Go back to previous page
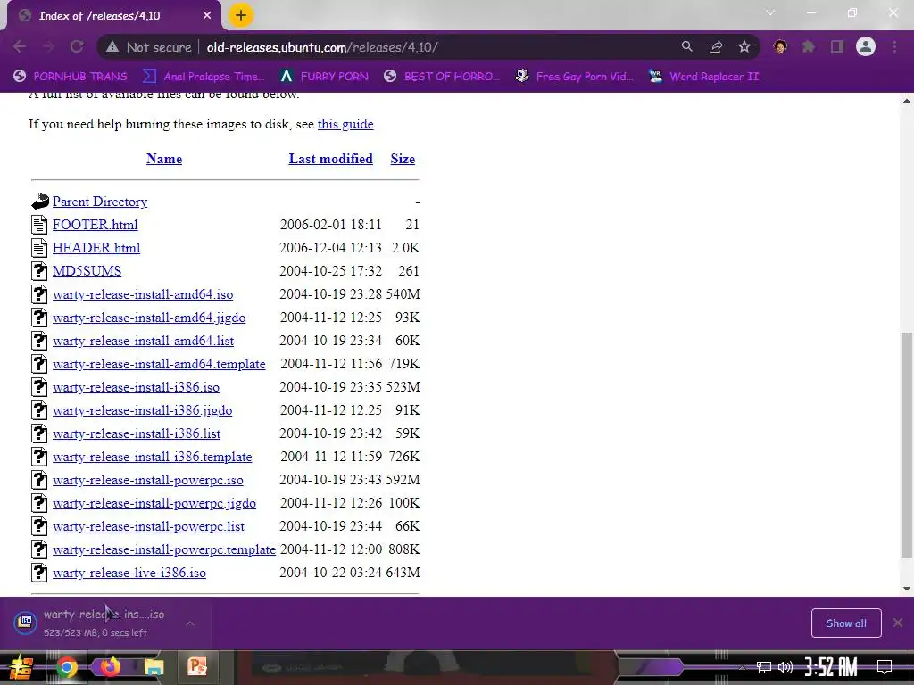 (x=20, y=47)
